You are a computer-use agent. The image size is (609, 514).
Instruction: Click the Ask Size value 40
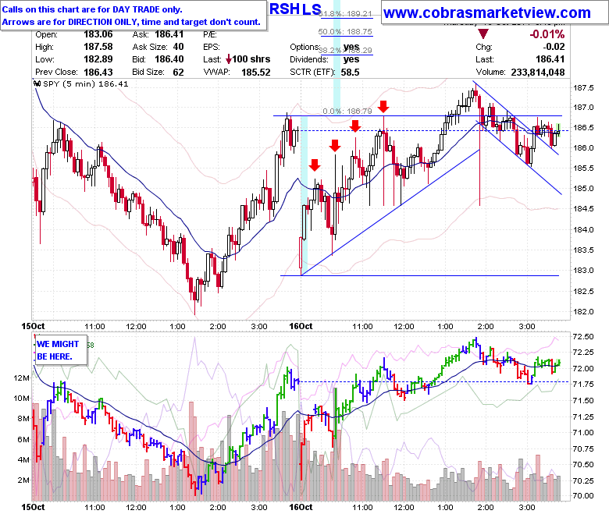pos(178,47)
